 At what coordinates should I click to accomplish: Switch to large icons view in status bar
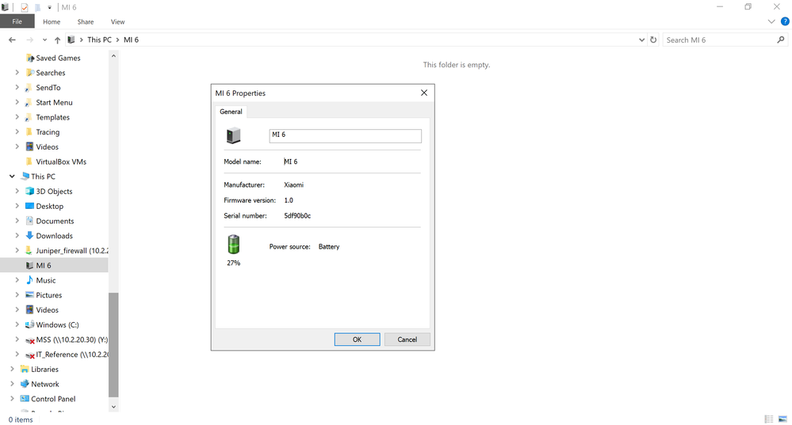(782, 419)
